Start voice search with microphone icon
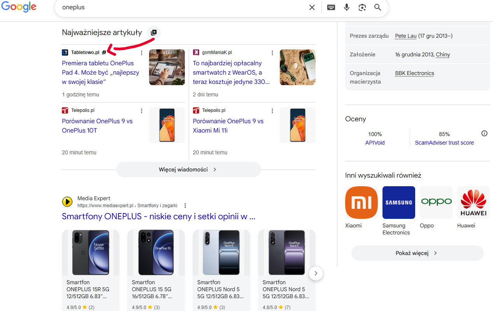493x311 pixels. click(347, 7)
